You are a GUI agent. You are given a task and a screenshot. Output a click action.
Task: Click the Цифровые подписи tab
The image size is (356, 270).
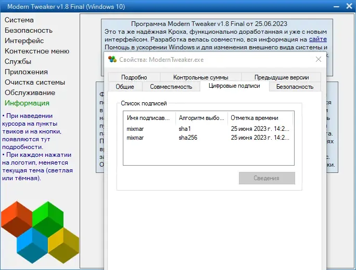pyautogui.click(x=234, y=86)
